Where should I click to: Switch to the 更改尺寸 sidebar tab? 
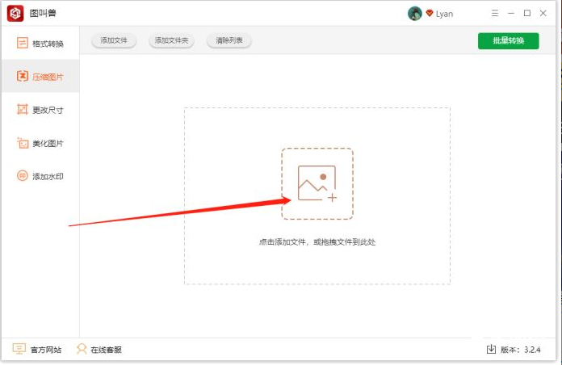click(x=40, y=110)
